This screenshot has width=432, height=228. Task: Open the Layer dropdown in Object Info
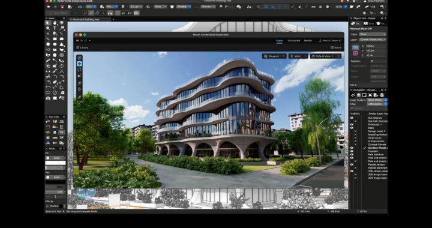[x=372, y=40]
